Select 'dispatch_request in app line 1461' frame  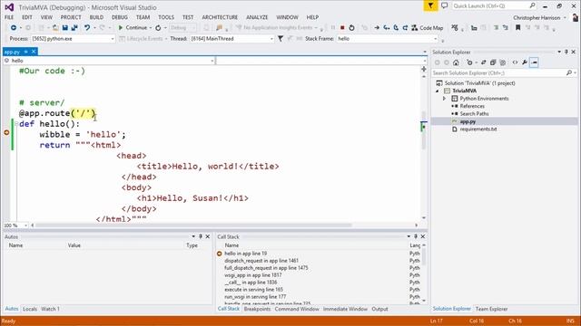pyautogui.click(x=261, y=261)
